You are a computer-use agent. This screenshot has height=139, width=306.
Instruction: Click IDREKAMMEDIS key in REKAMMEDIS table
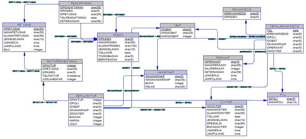click(235, 13)
